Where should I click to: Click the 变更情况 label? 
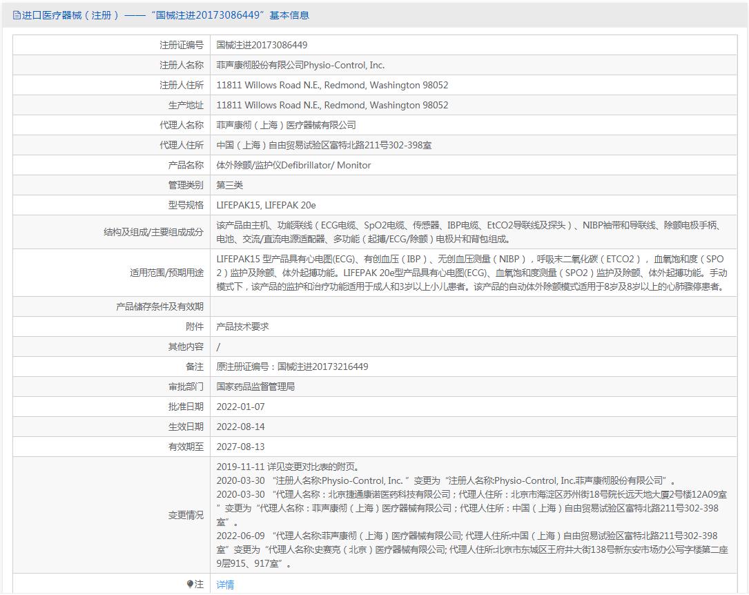click(x=186, y=515)
